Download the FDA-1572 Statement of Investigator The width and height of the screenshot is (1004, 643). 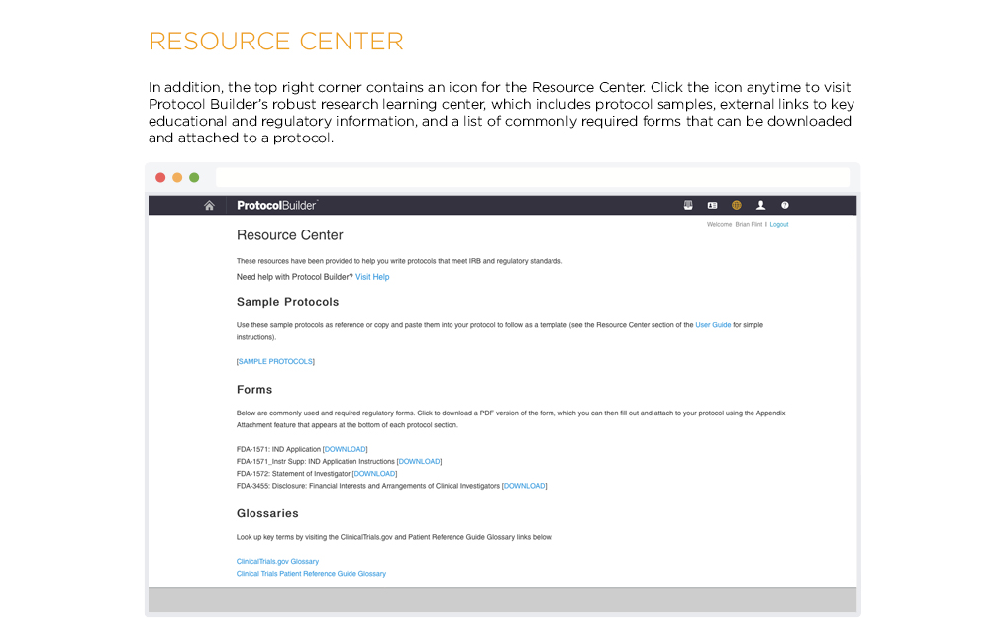[375, 474]
